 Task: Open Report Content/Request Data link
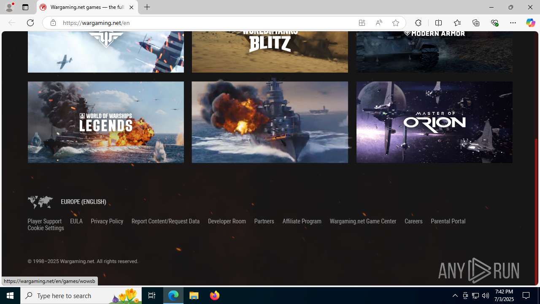click(165, 221)
